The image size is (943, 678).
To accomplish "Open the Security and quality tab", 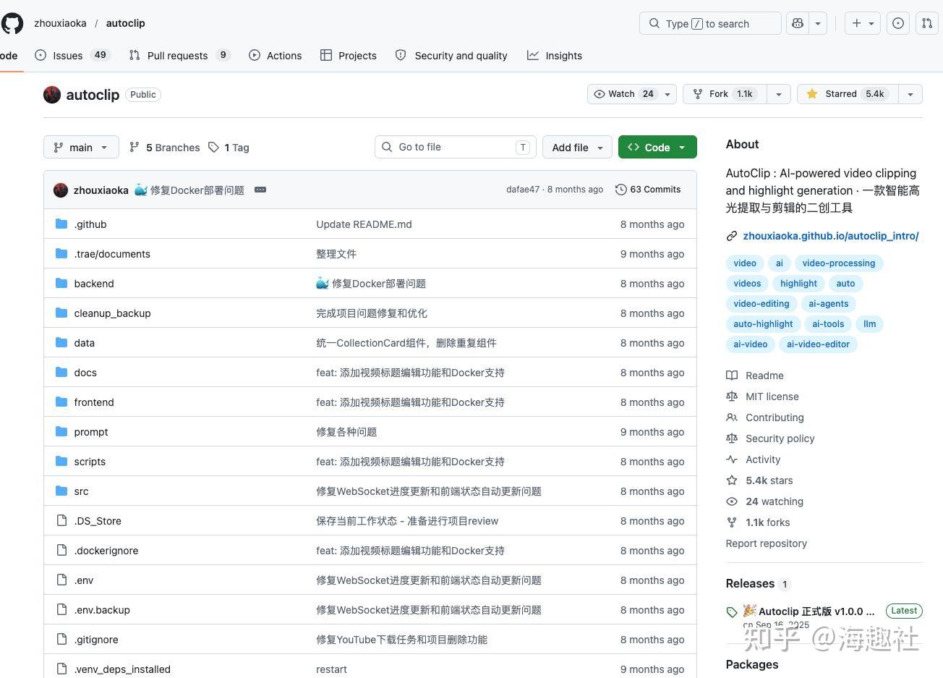I will [452, 56].
